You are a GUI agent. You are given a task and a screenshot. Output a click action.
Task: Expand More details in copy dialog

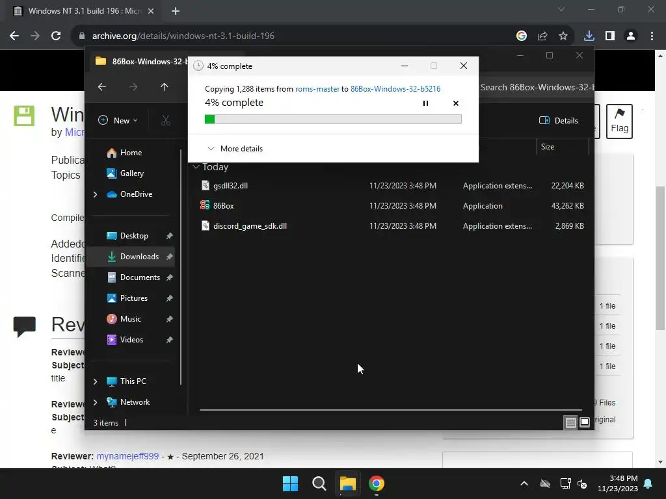235,149
